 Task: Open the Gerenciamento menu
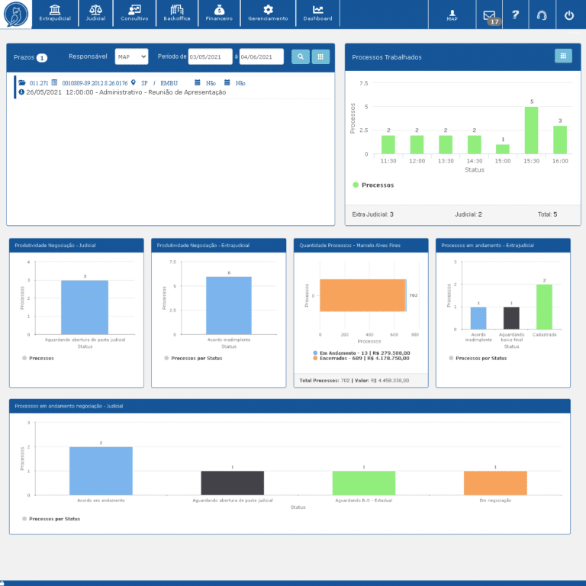pyautogui.click(x=268, y=14)
